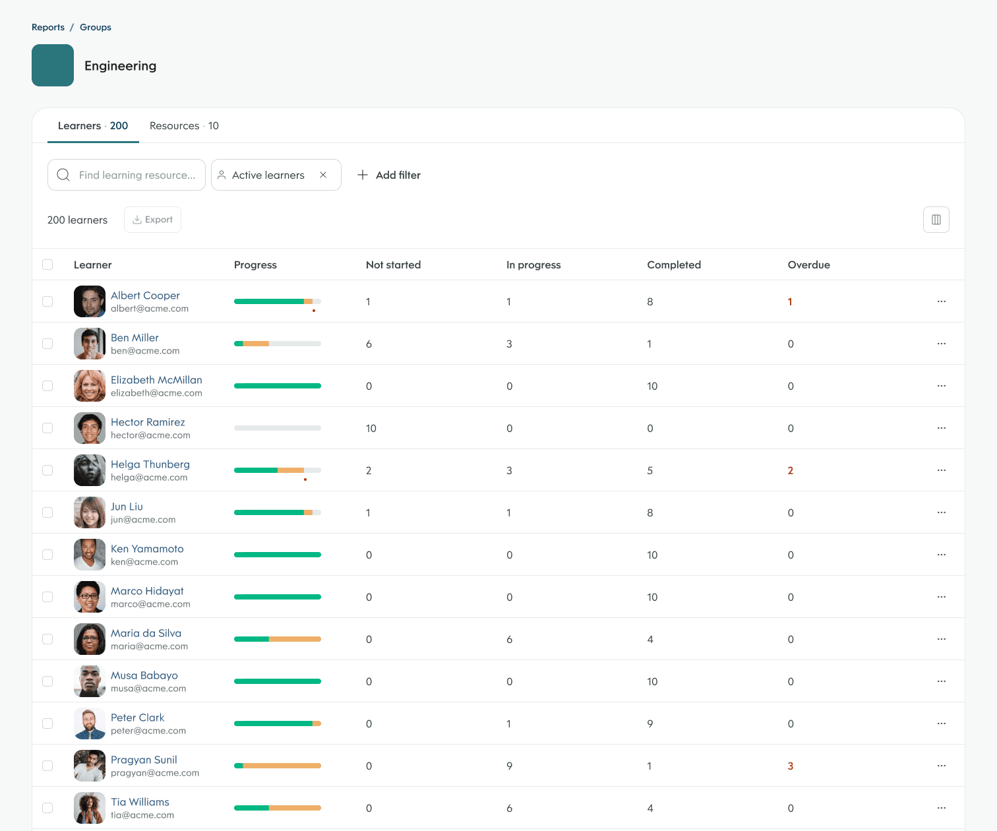Click Elizabeth McMillan's profile picture
Viewport: 997px width, 831px height.
(x=90, y=386)
